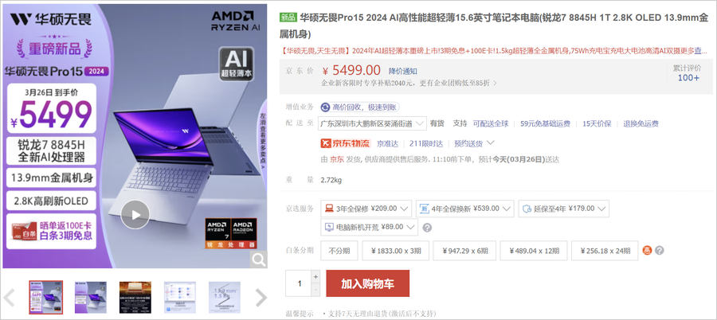Screen dimensions: 717x320
Task: Select ¥947.29 x 6期 installment
Action: click(x=464, y=251)
